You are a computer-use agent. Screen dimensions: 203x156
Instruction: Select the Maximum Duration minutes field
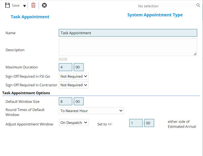coord(78,67)
